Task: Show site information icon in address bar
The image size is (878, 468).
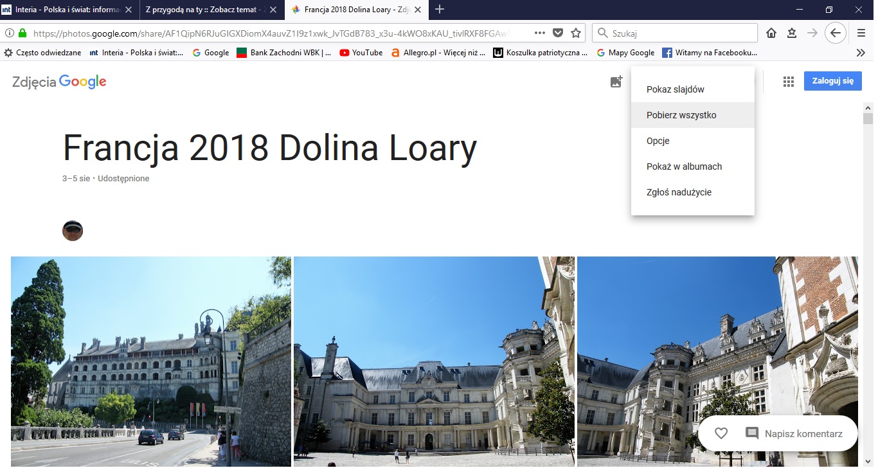Action: [x=10, y=33]
